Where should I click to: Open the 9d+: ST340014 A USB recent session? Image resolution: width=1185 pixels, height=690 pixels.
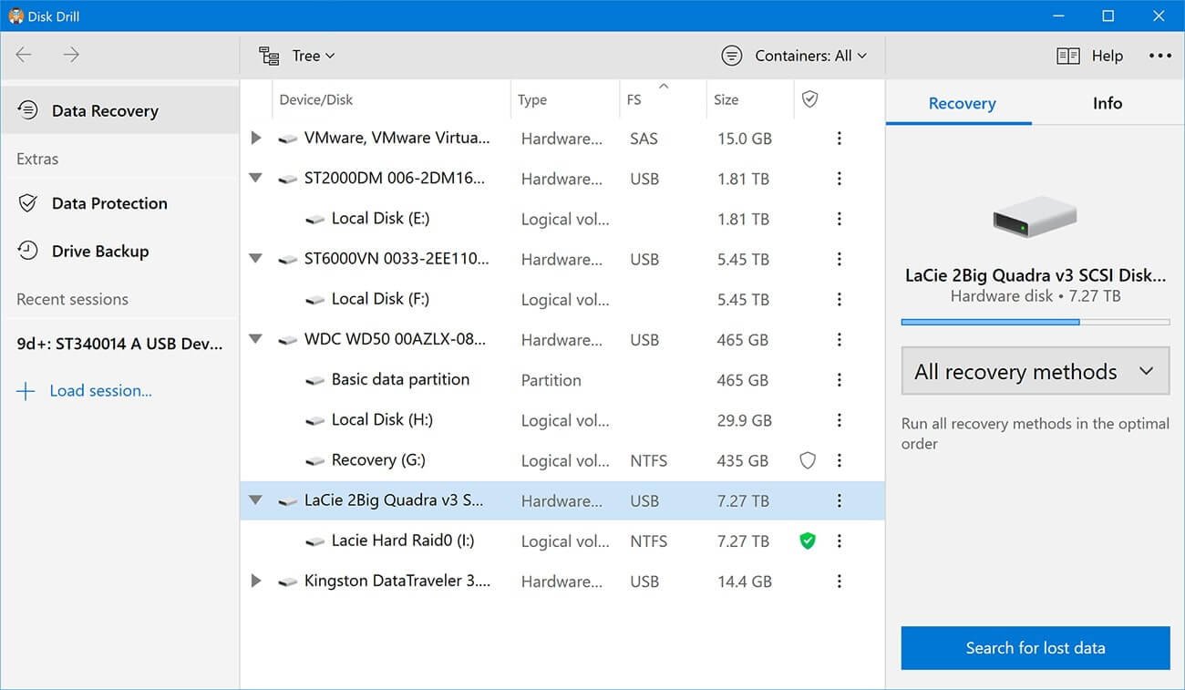click(x=119, y=344)
